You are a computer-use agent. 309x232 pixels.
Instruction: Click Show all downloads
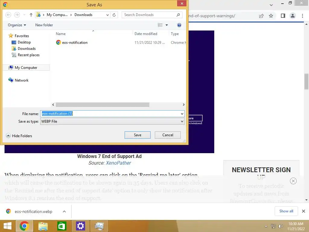286,211
